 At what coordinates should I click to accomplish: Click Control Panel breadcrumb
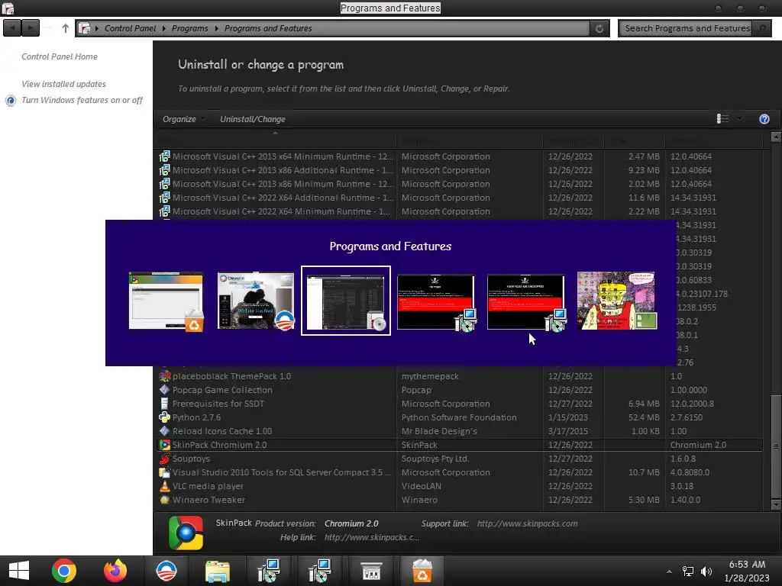[130, 28]
